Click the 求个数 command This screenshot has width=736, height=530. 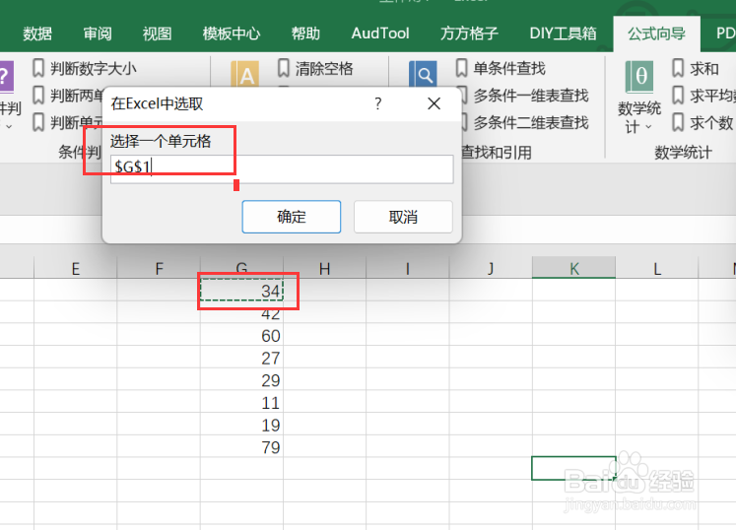click(x=711, y=123)
